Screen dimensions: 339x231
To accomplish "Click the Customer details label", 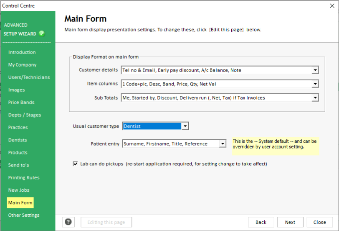I will click(x=98, y=70).
